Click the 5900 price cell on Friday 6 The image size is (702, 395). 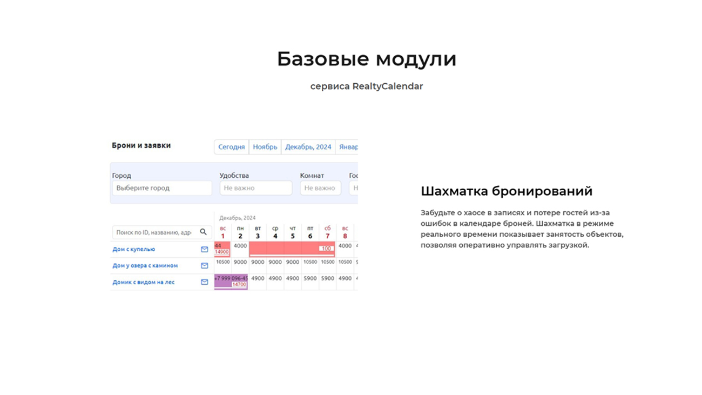pos(310,278)
